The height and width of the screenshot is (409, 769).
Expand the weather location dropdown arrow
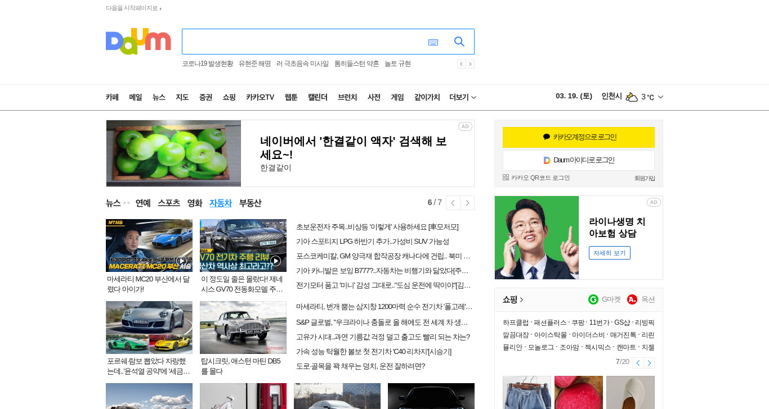[x=661, y=97]
